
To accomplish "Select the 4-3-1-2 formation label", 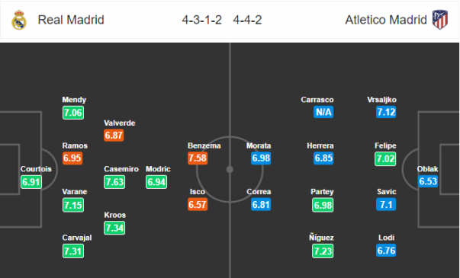I will point(202,20).
